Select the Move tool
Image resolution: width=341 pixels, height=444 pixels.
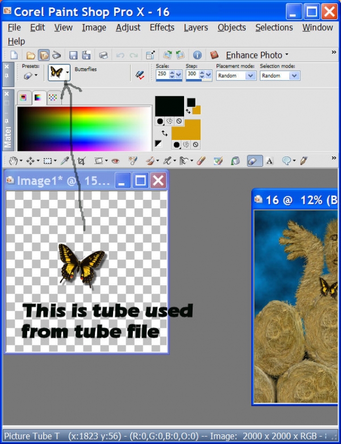(30, 161)
